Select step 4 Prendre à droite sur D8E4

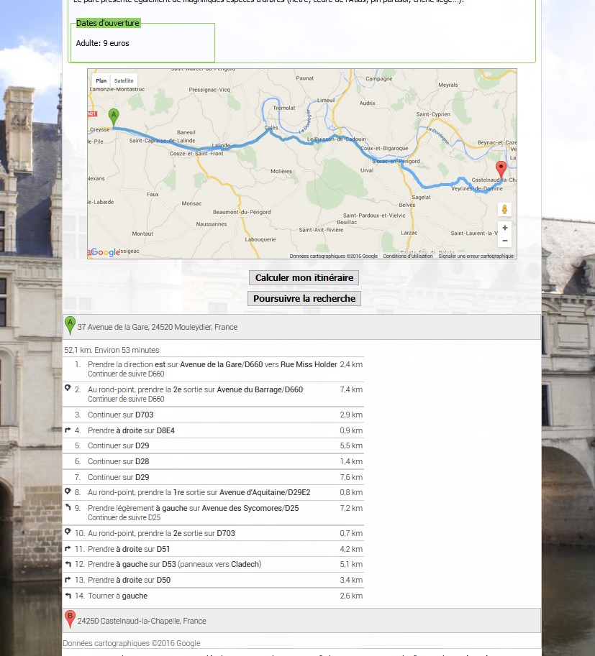click(213, 430)
